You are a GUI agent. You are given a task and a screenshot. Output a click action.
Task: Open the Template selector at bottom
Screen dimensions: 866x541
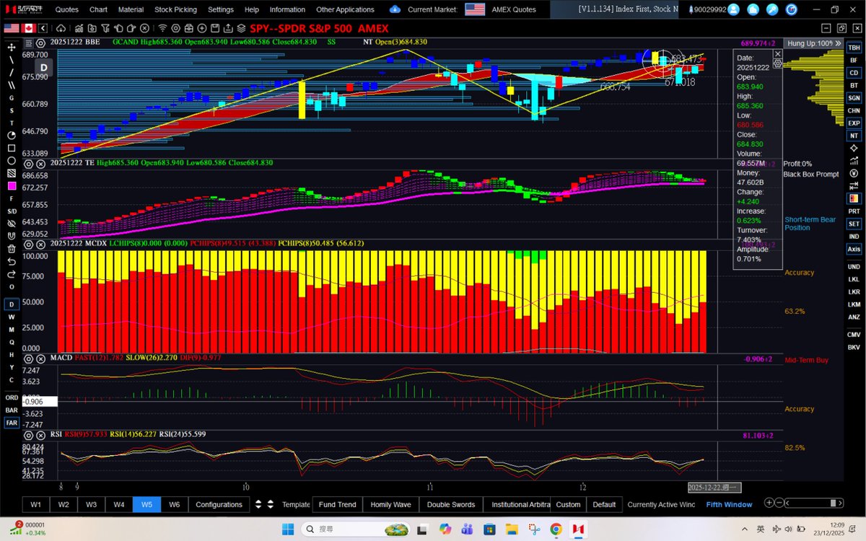coord(296,504)
